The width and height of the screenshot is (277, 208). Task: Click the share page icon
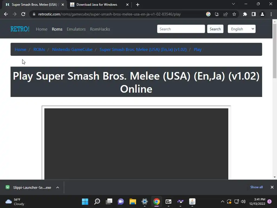226,14
